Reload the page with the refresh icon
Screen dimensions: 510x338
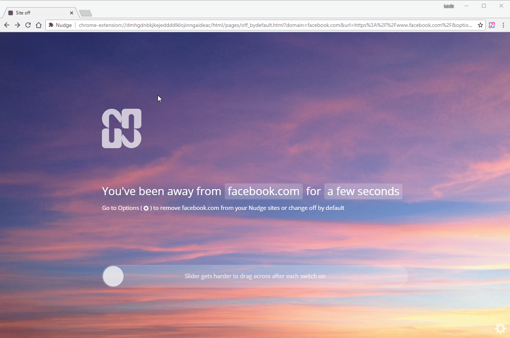click(28, 25)
